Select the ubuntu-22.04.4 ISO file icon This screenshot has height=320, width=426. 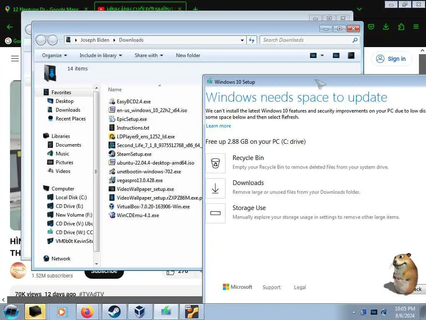[x=112, y=162]
